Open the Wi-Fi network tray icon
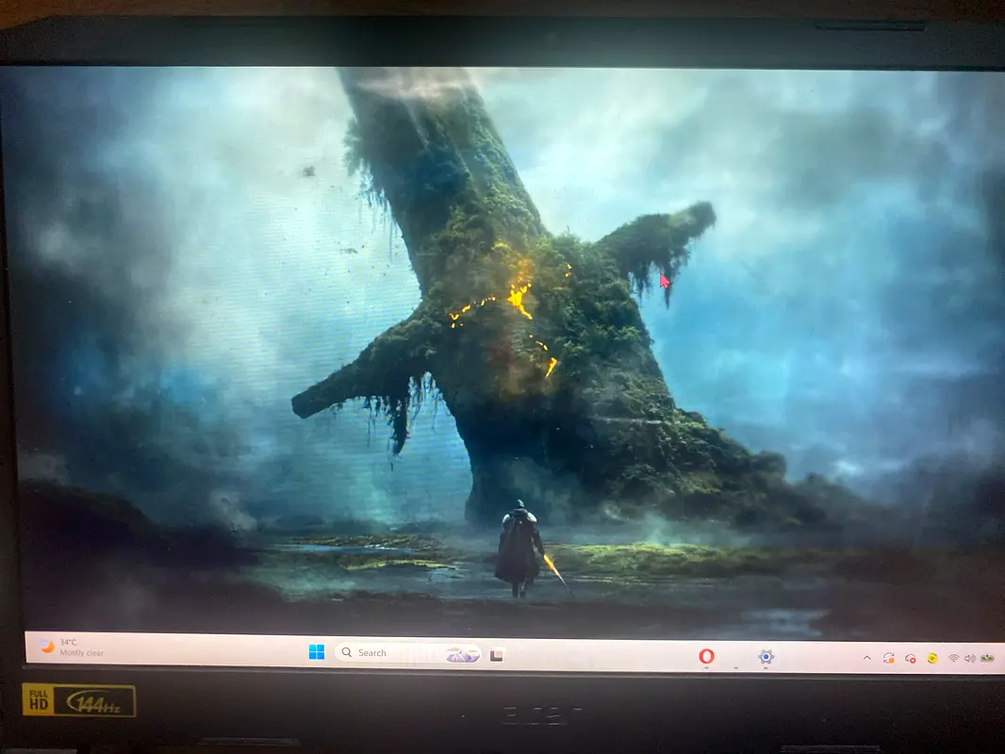The height and width of the screenshot is (754, 1005). (954, 659)
